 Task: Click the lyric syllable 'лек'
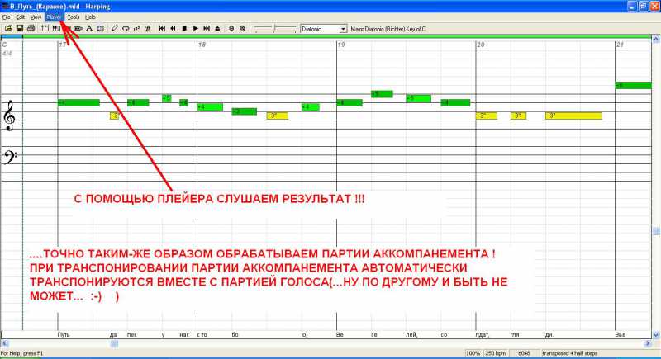[132, 335]
